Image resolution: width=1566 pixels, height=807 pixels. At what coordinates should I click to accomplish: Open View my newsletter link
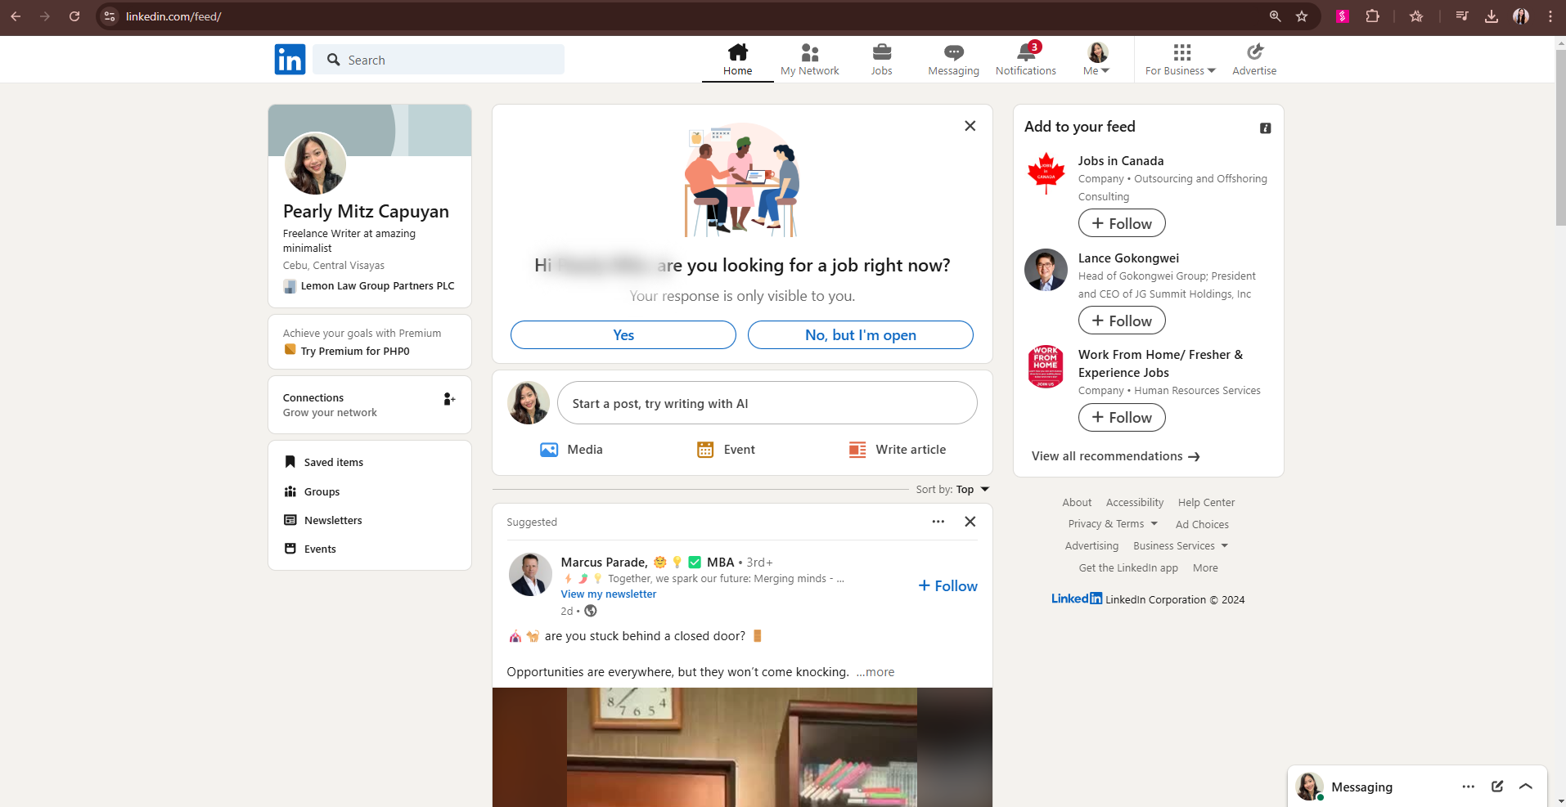(609, 594)
